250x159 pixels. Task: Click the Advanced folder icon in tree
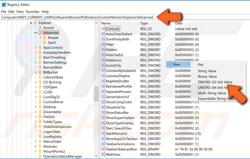click(40, 33)
